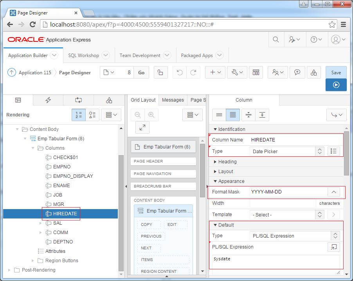Expand Region Buttons folder
This screenshot has height=281, width=353.
point(32,261)
